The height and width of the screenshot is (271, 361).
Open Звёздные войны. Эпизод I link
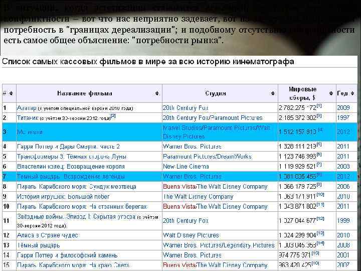coord(76,217)
